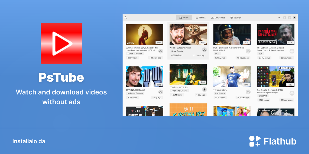
Task: Open the 3 HOURS Minecraft speedrun thumbnail
Action: click(276, 77)
